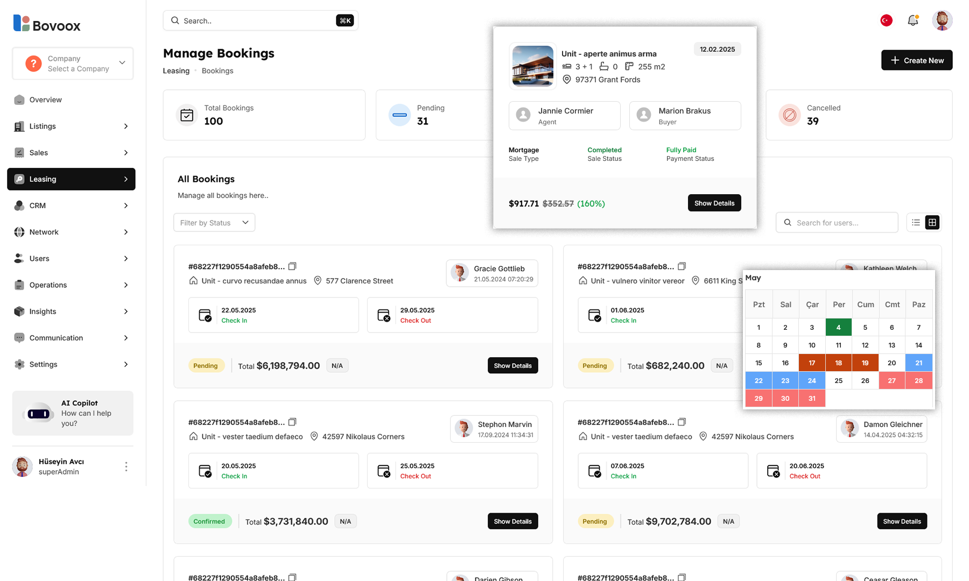Viewport: 969px width, 581px height.
Task: Click the AI Copilot robot icon
Action: (x=39, y=413)
